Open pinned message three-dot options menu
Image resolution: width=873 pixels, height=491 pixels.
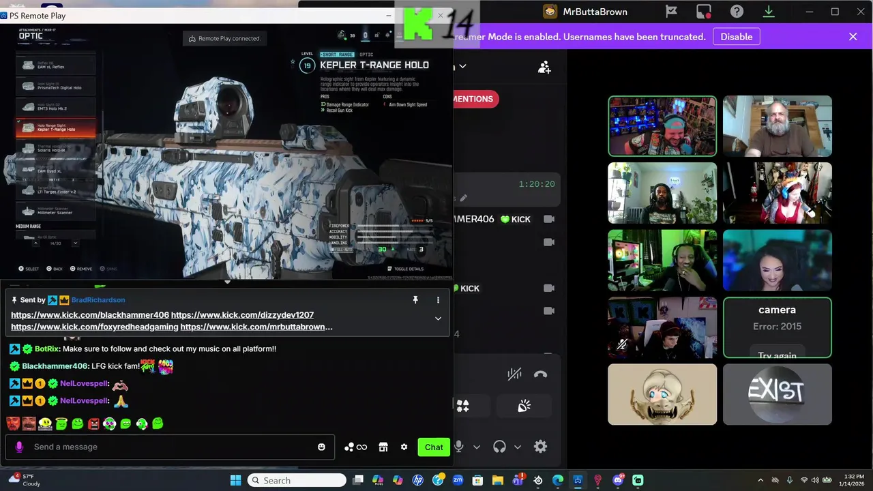pos(438,300)
